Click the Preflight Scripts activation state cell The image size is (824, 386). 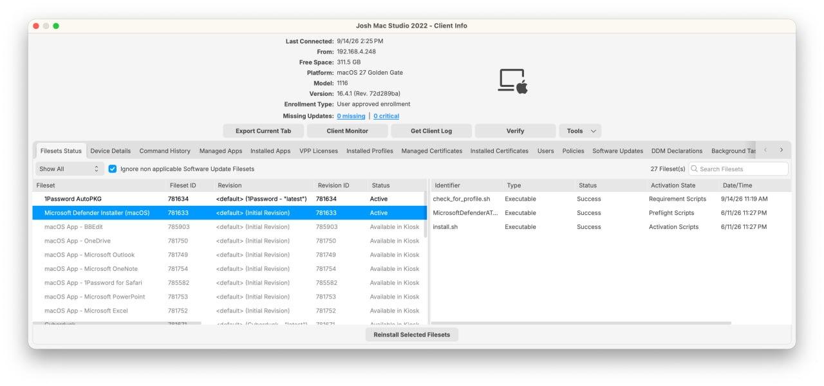(x=671, y=213)
